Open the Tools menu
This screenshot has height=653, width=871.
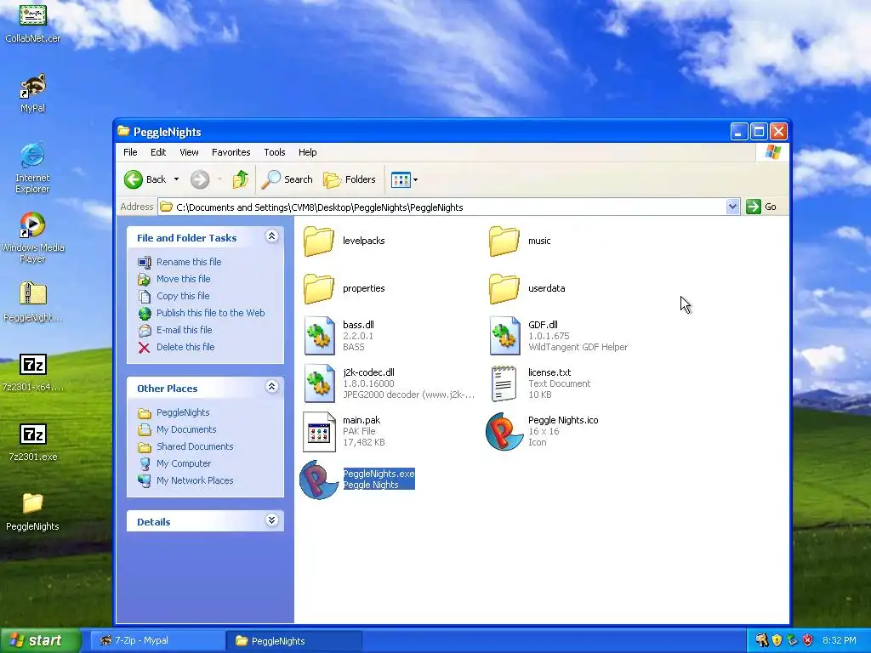pos(275,152)
